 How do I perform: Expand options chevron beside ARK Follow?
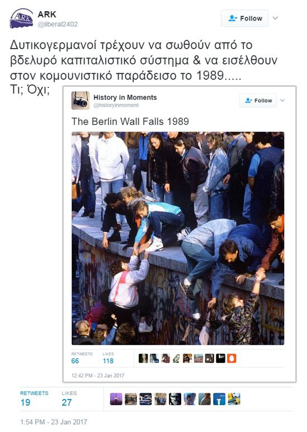[275, 18]
